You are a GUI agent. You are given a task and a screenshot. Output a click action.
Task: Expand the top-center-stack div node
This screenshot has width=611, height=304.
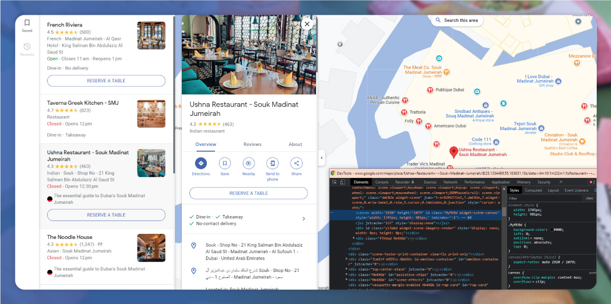347,269
